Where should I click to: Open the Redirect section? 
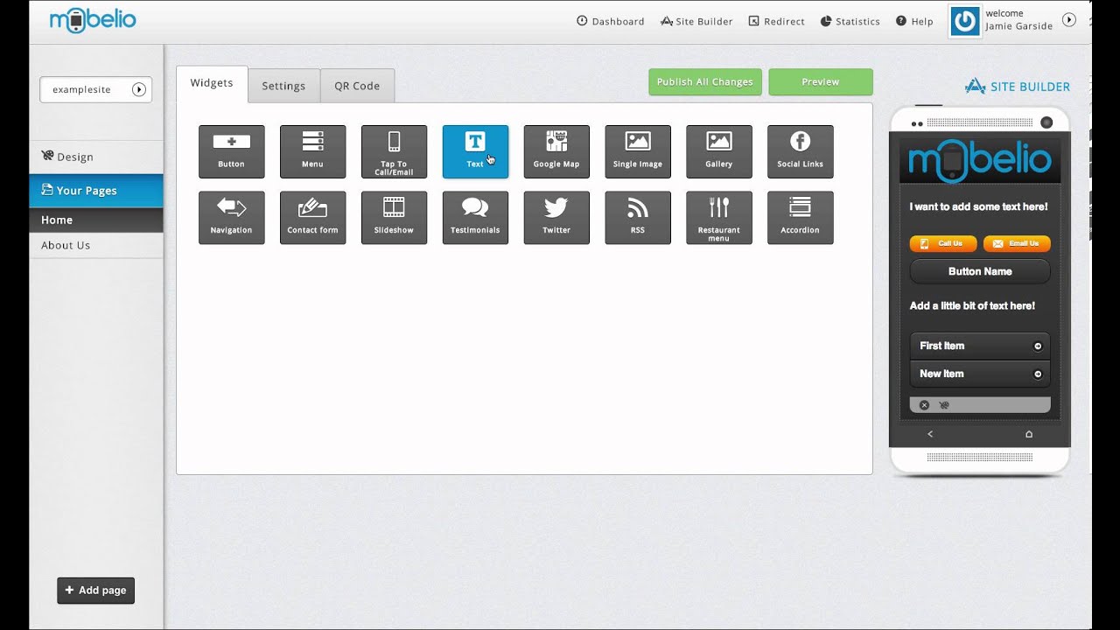click(x=776, y=21)
